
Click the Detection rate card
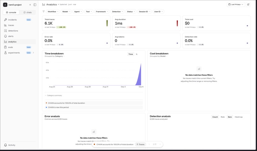[217, 40]
